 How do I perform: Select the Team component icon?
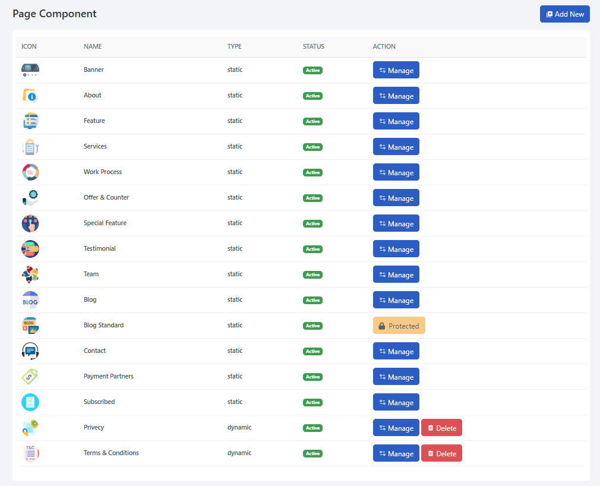[30, 274]
